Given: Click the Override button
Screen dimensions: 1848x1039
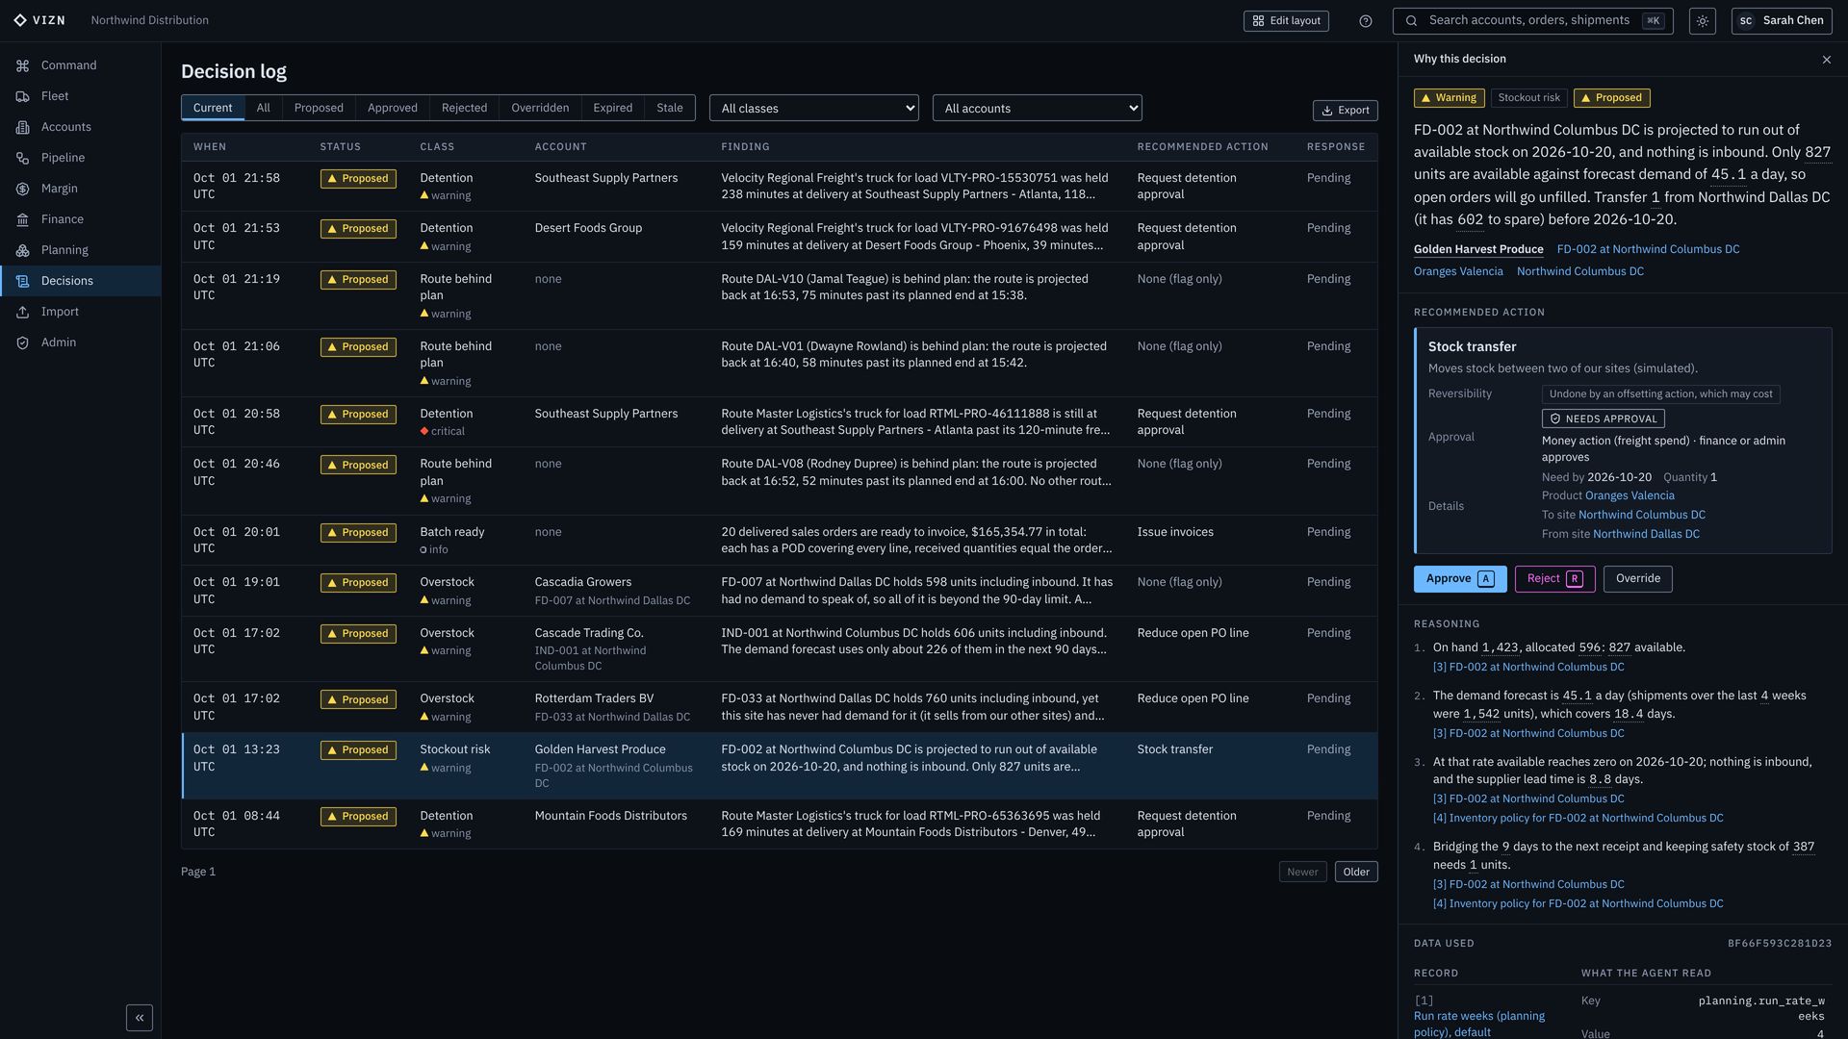Looking at the screenshot, I should tap(1637, 579).
